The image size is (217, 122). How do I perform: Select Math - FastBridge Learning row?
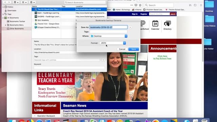click(69, 13)
